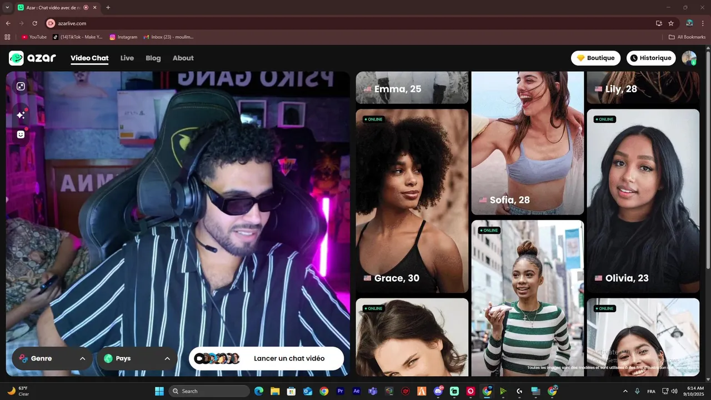Image resolution: width=711 pixels, height=400 pixels.
Task: Close the Azar browser tab
Action: (x=95, y=8)
